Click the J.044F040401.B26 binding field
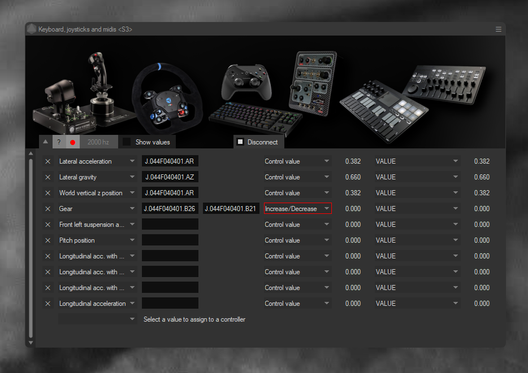Screen dimensions: 528x373 (x=170, y=209)
